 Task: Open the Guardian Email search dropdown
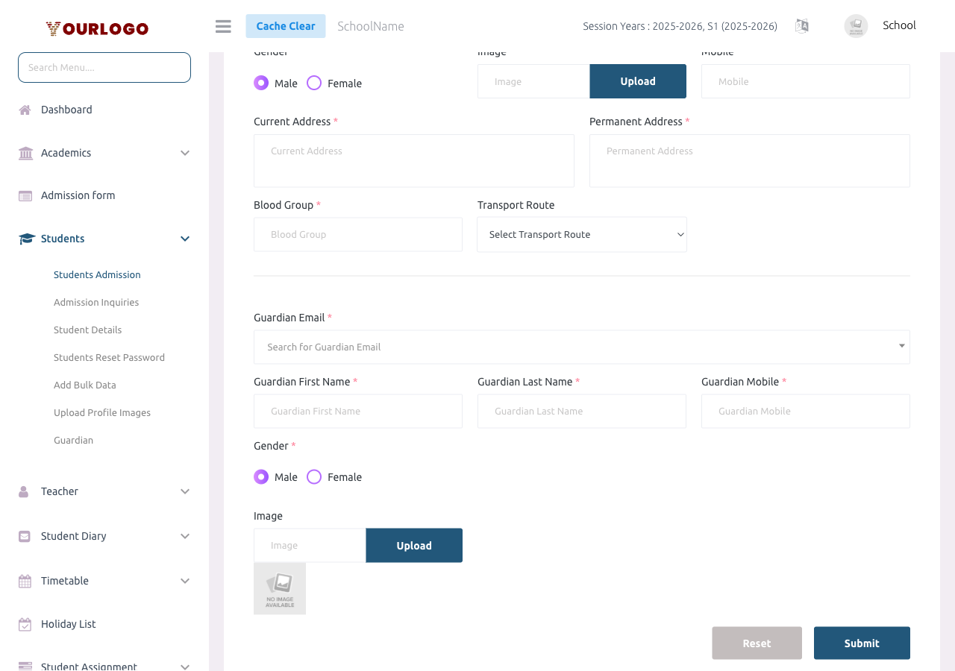582,347
